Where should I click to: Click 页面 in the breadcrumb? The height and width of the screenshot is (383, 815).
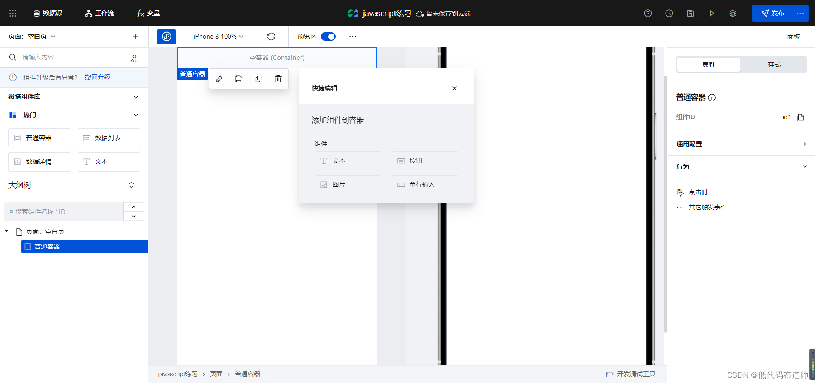(216, 374)
